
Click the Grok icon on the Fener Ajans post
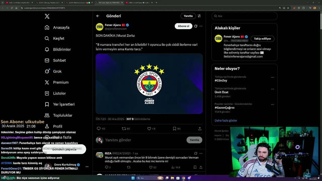[x=196, y=26]
